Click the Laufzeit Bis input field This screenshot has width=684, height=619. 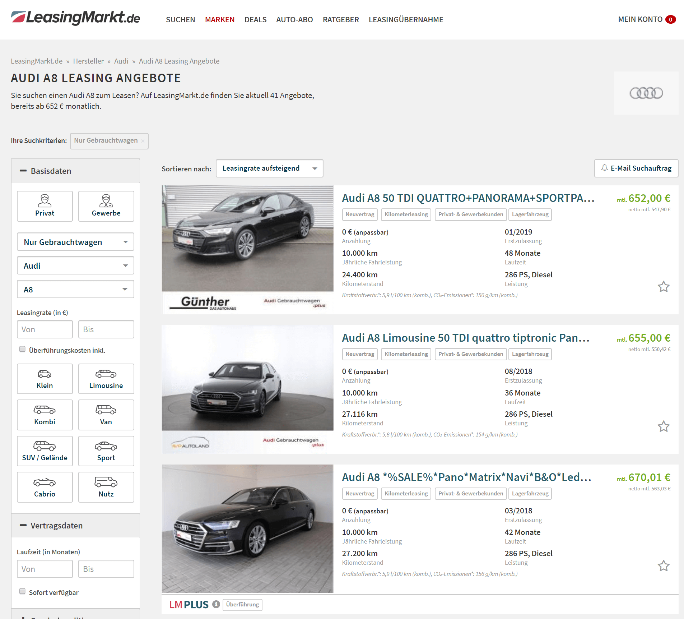click(106, 569)
